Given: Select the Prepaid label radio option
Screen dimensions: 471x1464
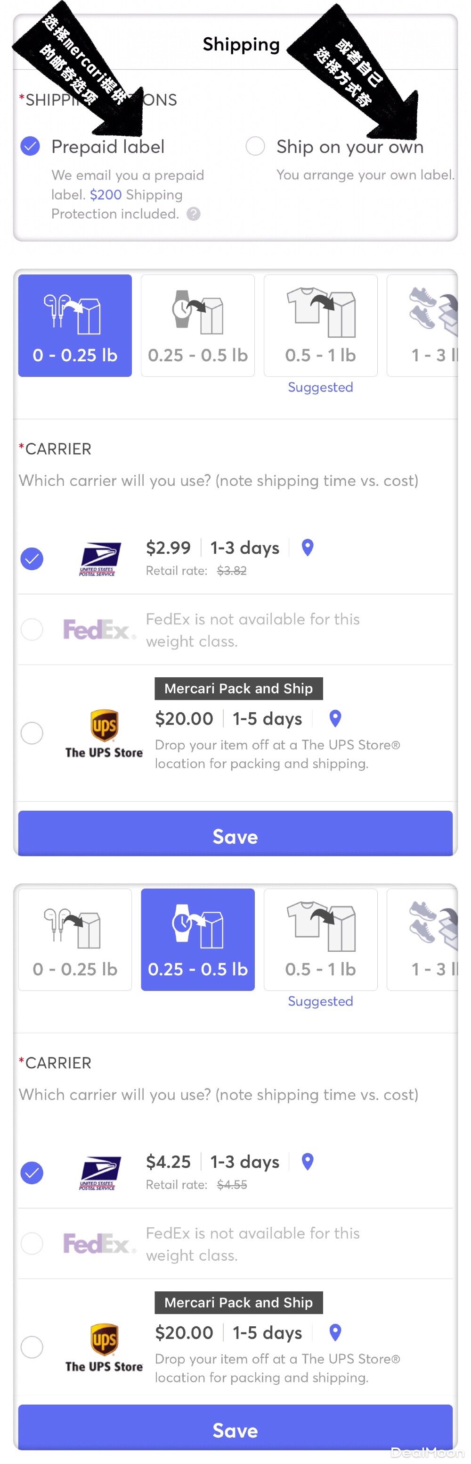Looking at the screenshot, I should coord(30,147).
